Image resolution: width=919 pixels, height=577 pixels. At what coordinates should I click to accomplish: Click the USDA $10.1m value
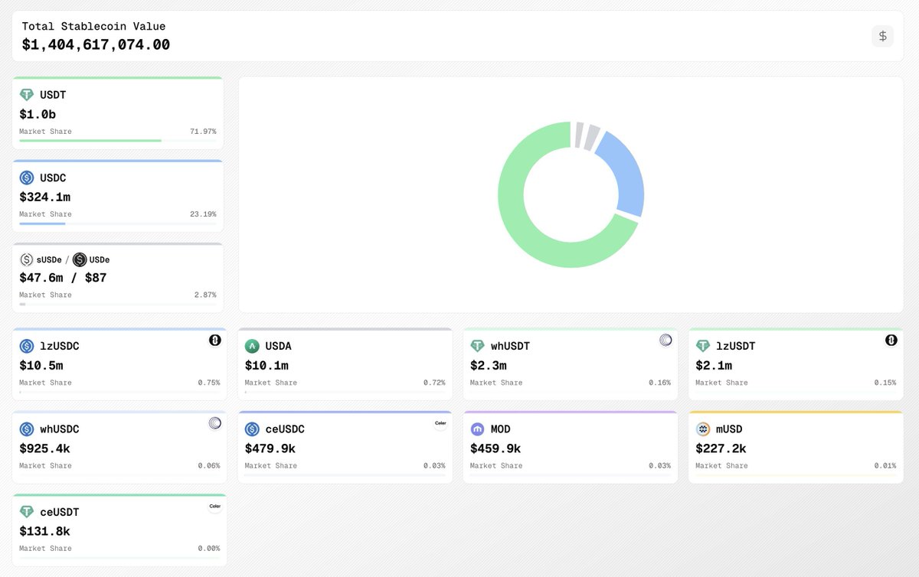(x=267, y=366)
